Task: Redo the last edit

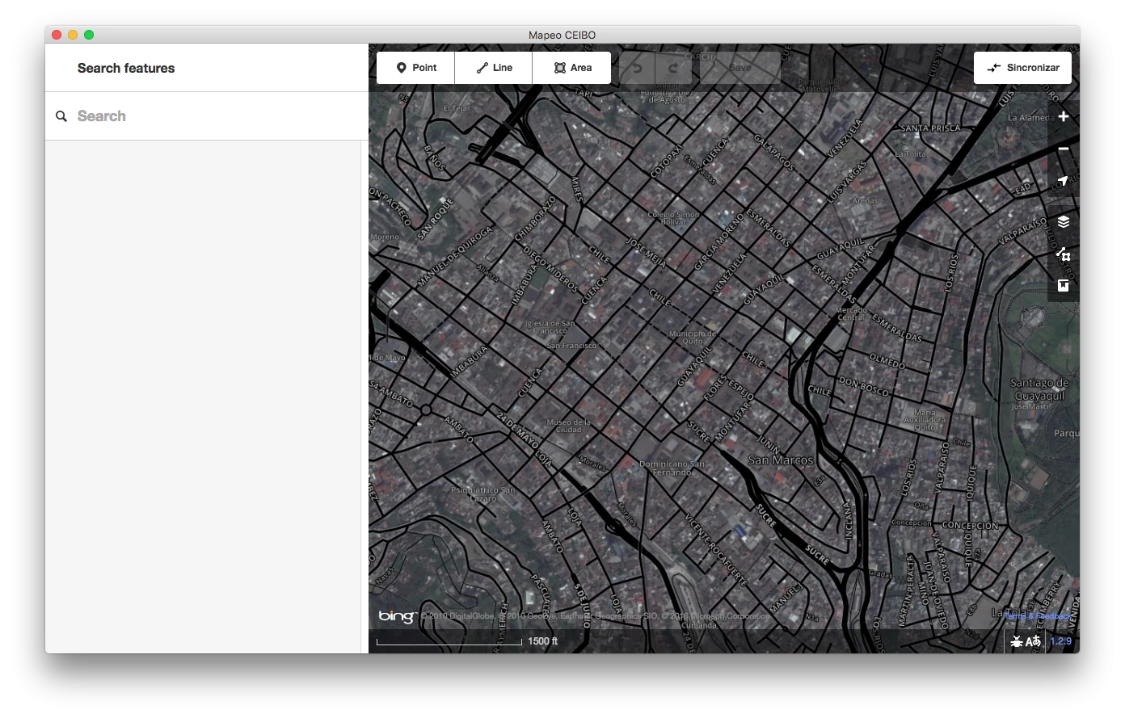Action: pyautogui.click(x=673, y=68)
